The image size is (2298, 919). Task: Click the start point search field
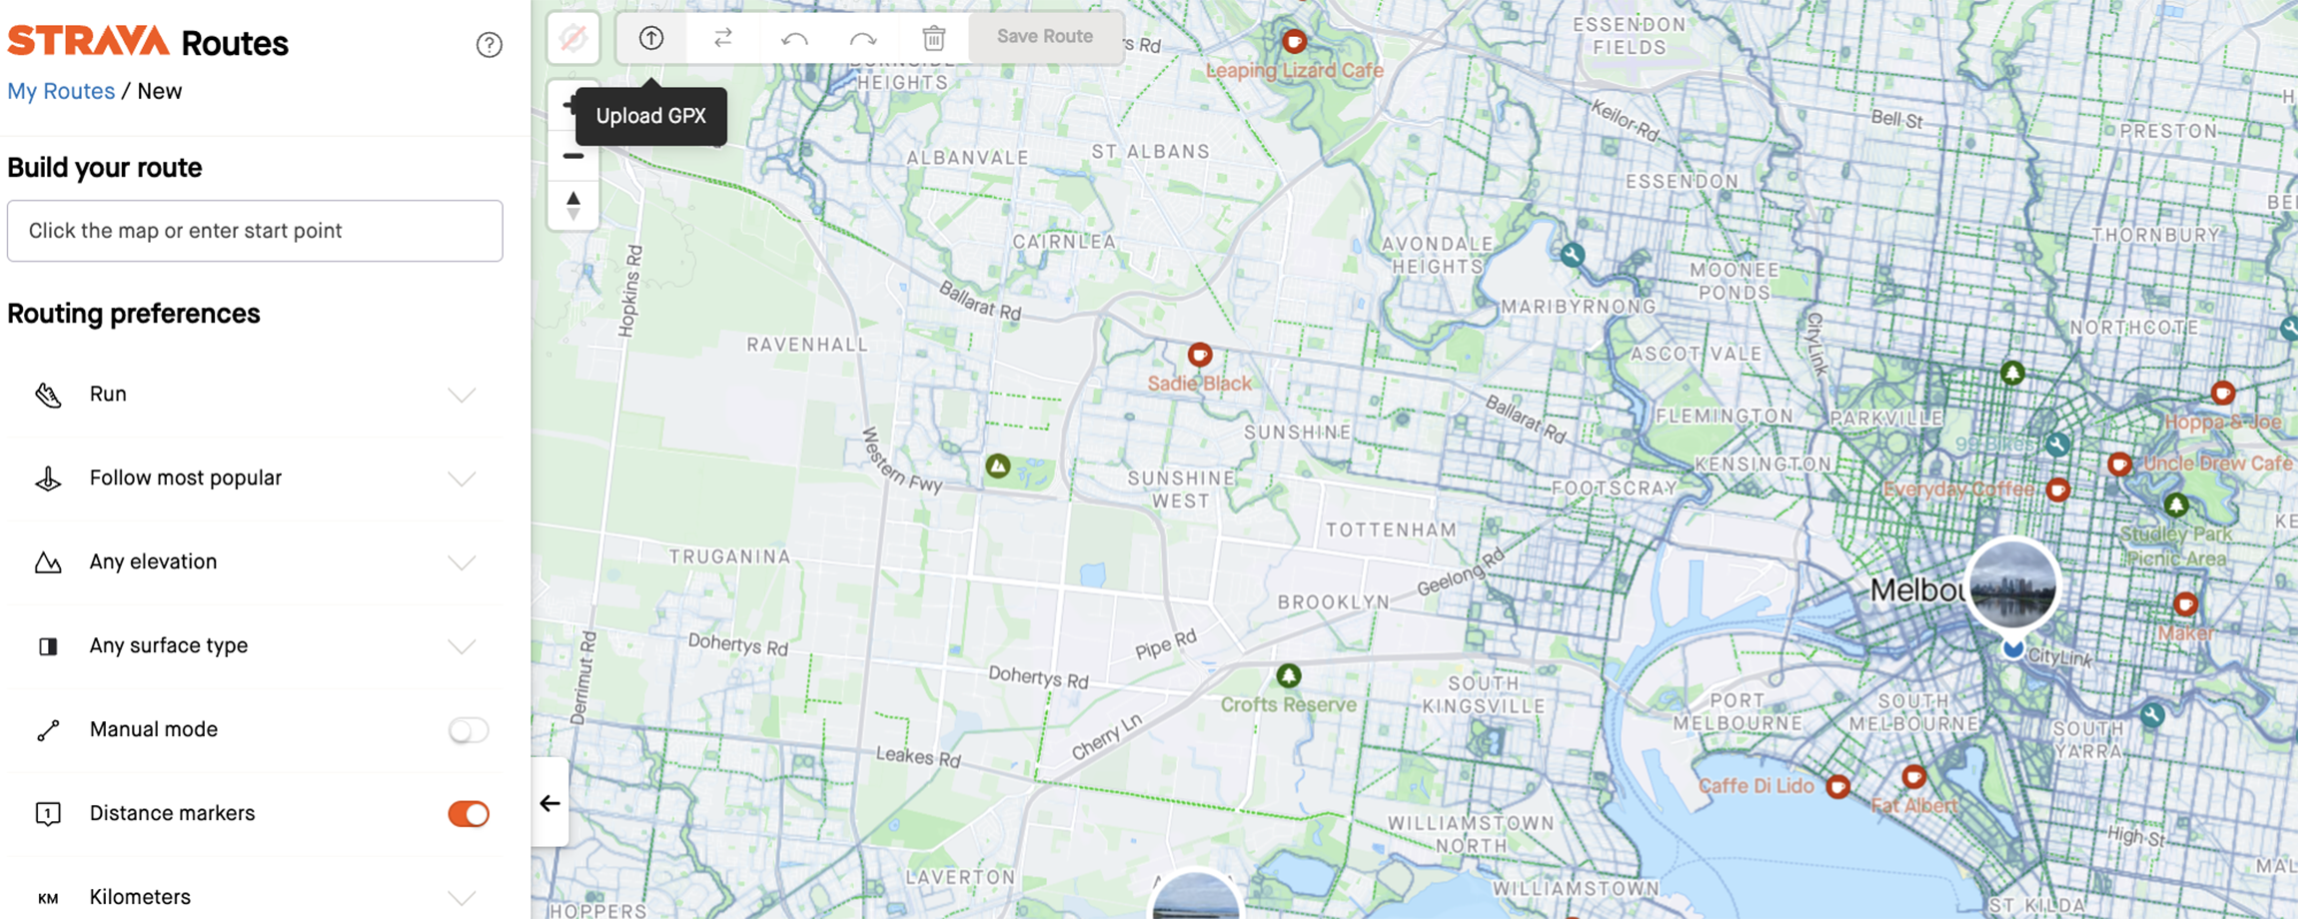coord(255,231)
